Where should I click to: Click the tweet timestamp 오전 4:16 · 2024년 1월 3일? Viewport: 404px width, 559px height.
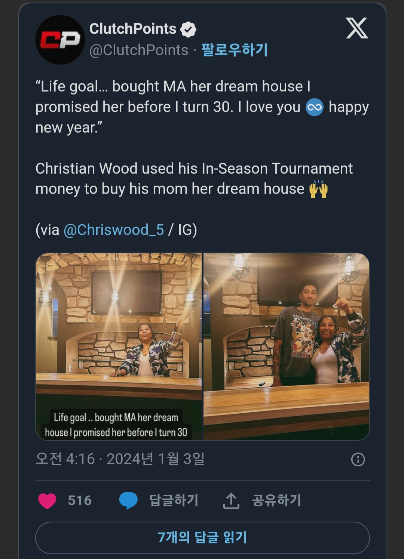click(120, 459)
